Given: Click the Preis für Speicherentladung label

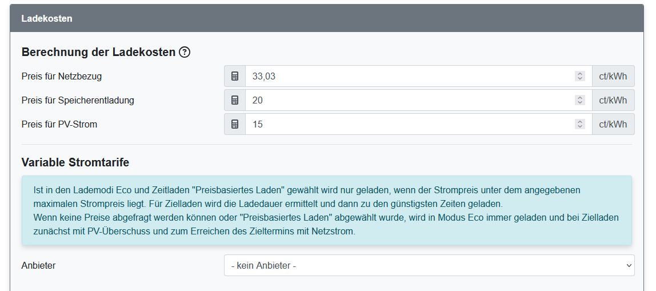Looking at the screenshot, I should coord(78,100).
